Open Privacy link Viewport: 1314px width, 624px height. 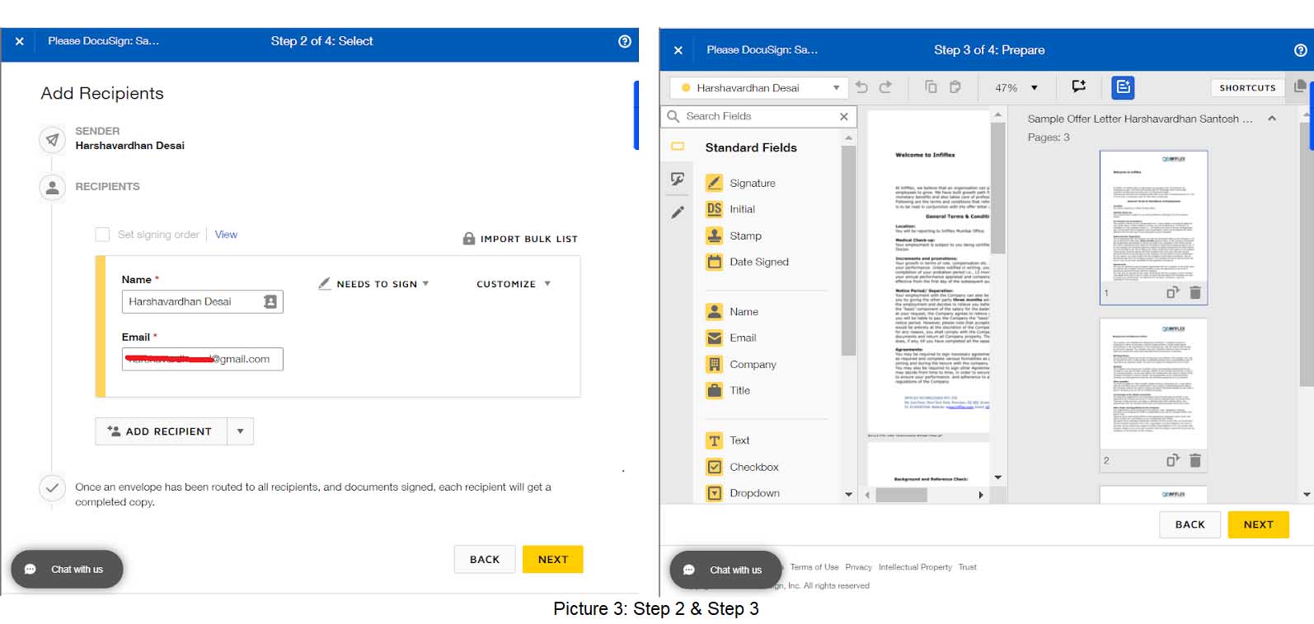(x=858, y=567)
